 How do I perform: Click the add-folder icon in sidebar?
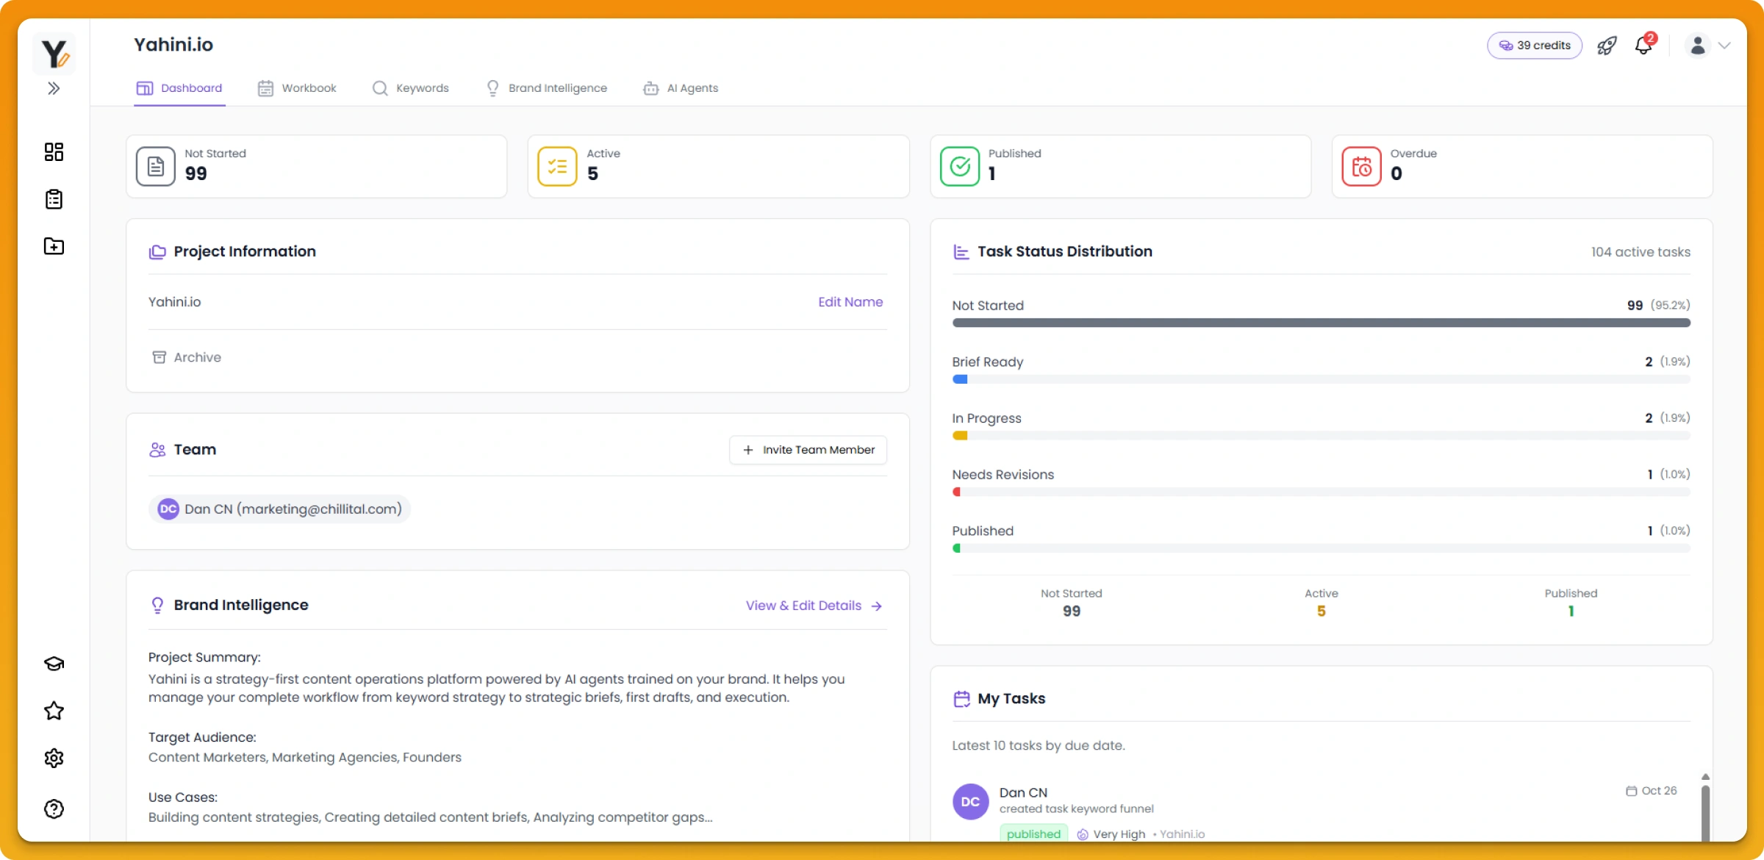[x=54, y=246]
